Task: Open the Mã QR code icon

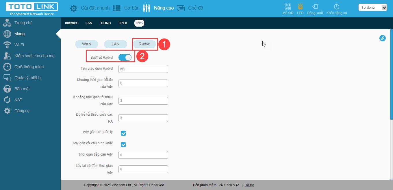Action: 288,7
